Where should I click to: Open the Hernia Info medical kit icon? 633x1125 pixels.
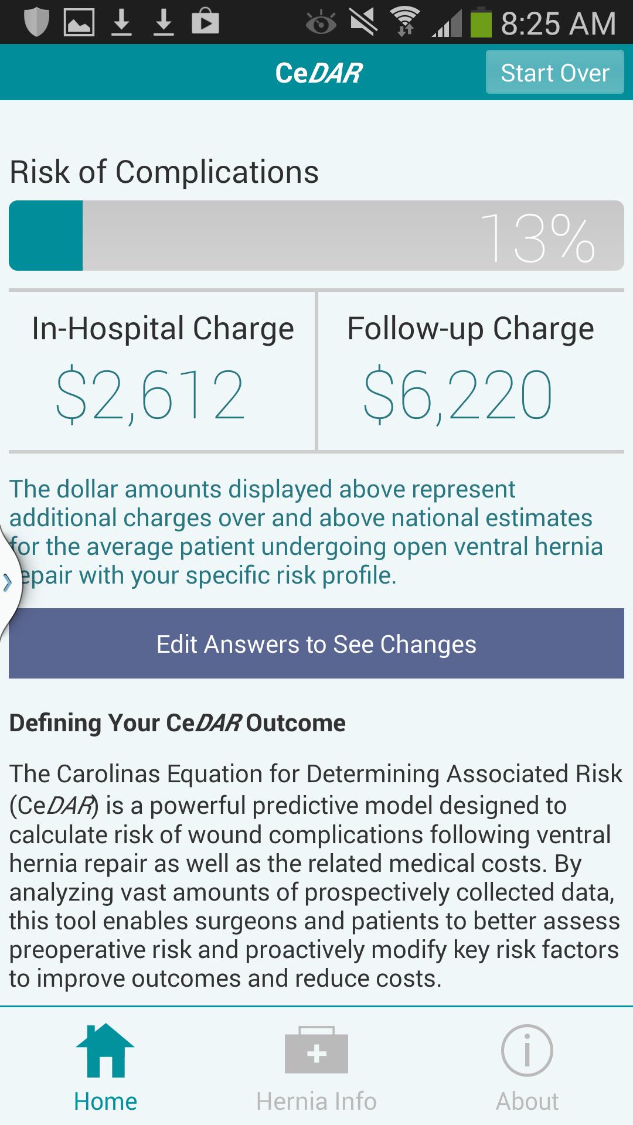(x=316, y=1050)
